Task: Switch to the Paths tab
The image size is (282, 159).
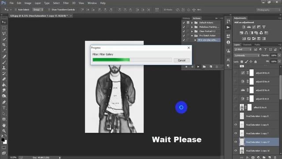Action: [x=257, y=45]
